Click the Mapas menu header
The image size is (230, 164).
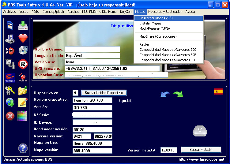(140, 12)
